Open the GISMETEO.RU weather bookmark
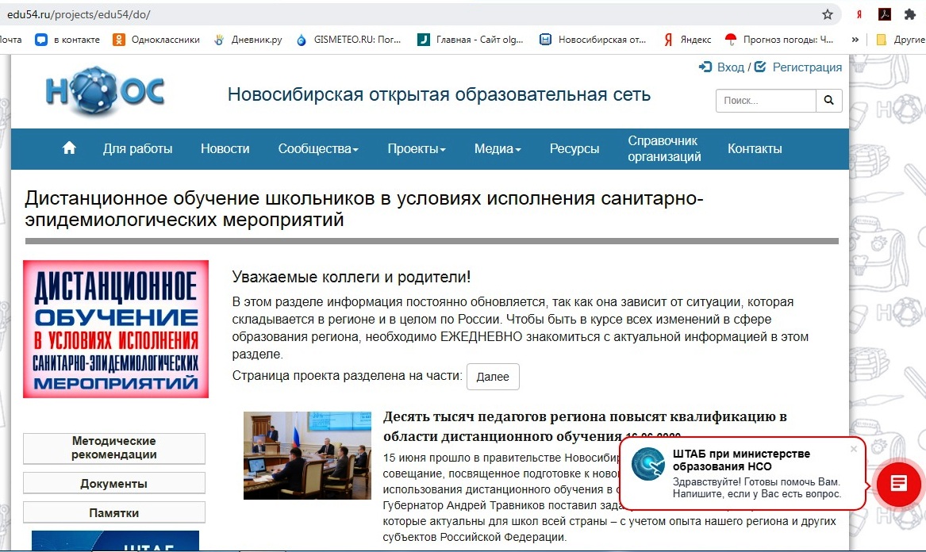Image resolution: width=926 pixels, height=552 pixels. (348, 40)
